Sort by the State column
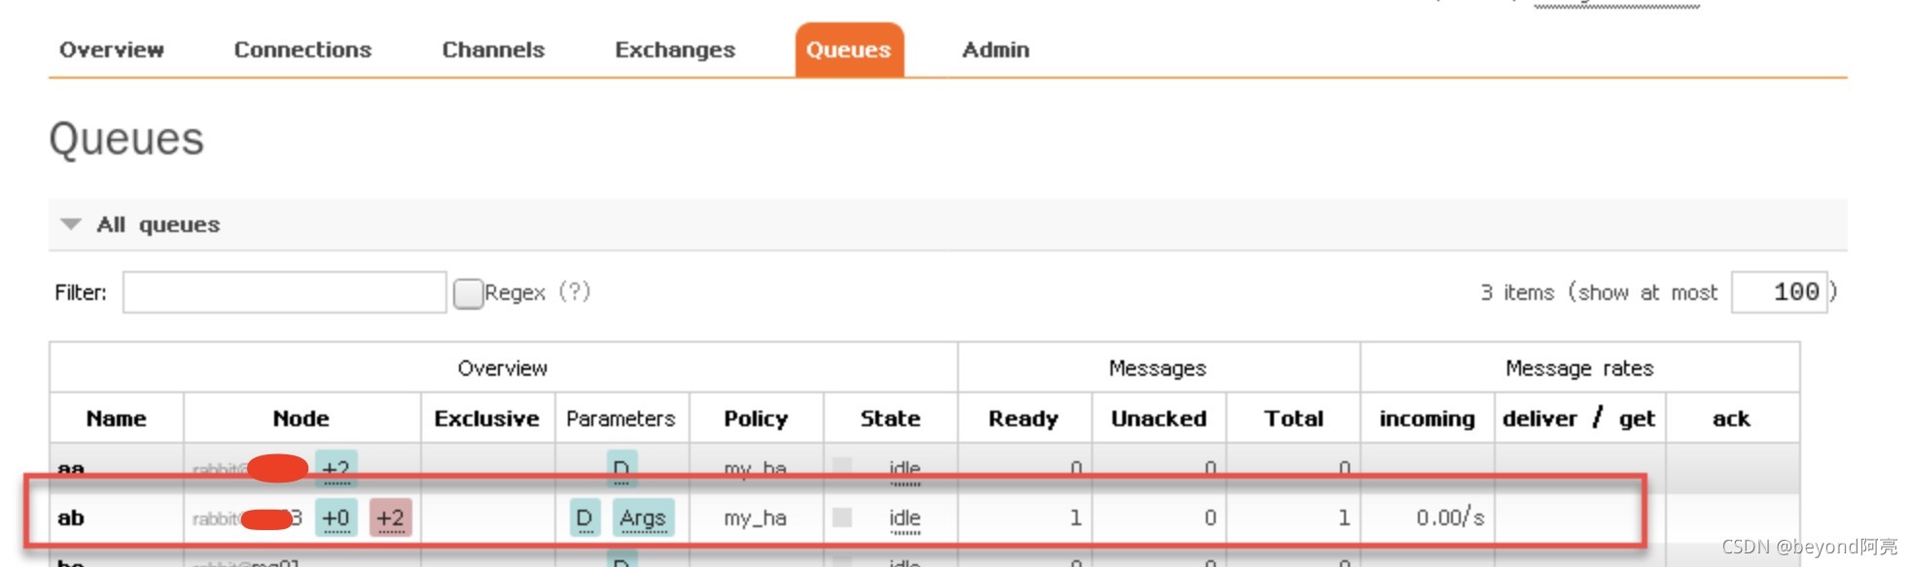 [x=891, y=418]
